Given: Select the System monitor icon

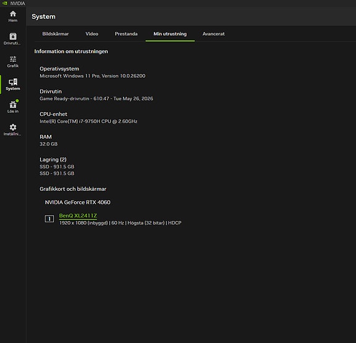Looking at the screenshot, I should 13,82.
